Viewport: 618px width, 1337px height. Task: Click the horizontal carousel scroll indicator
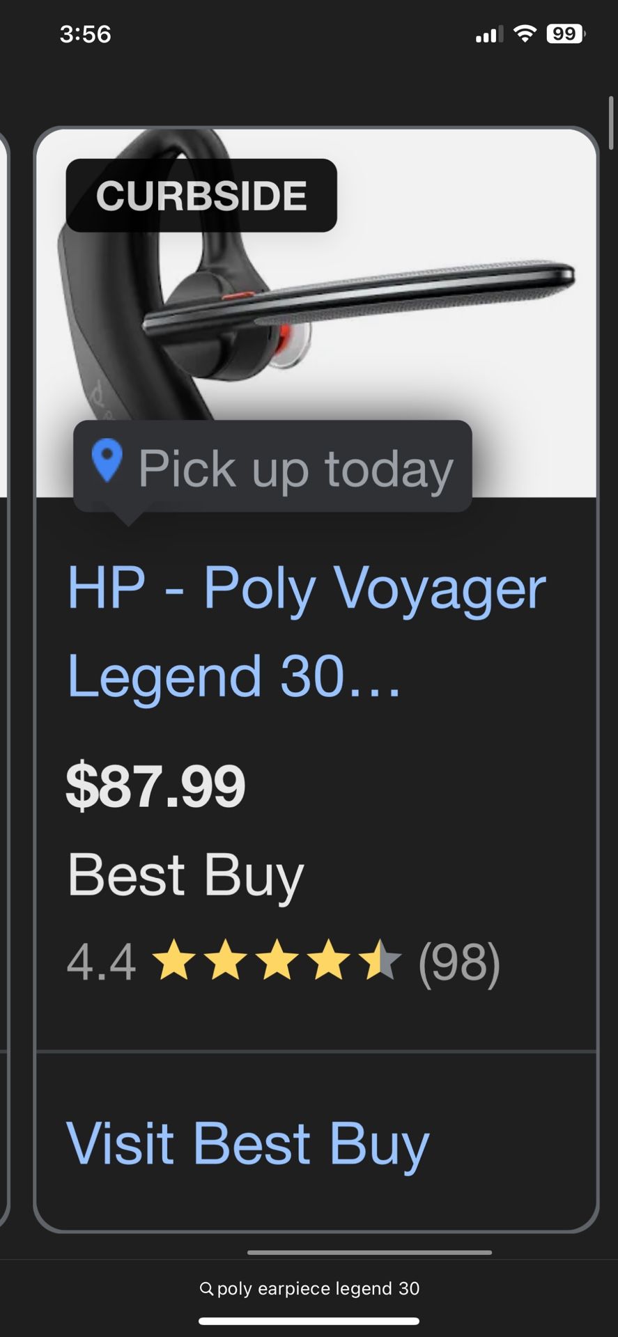click(x=369, y=1253)
